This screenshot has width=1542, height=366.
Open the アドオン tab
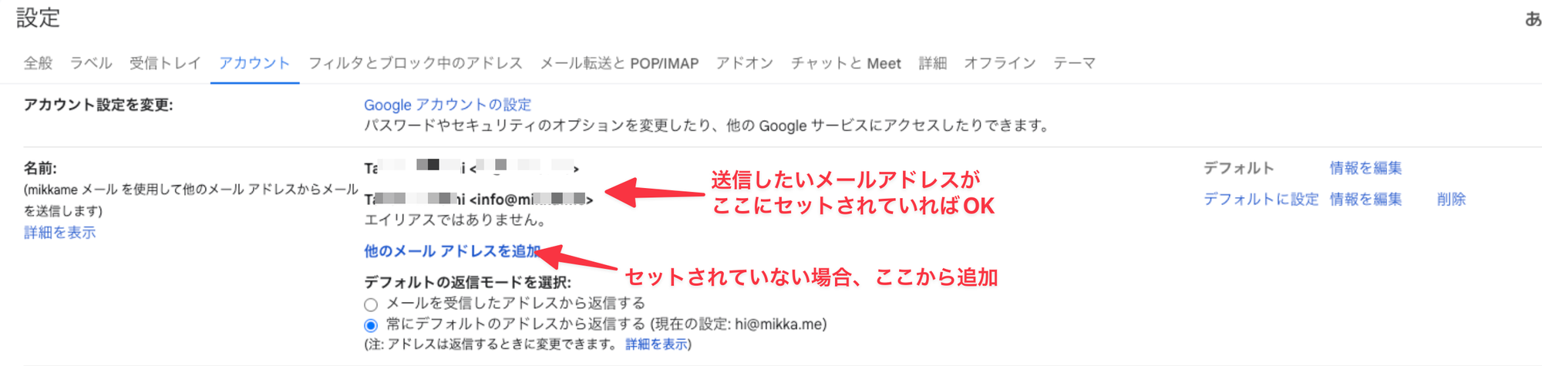[745, 63]
